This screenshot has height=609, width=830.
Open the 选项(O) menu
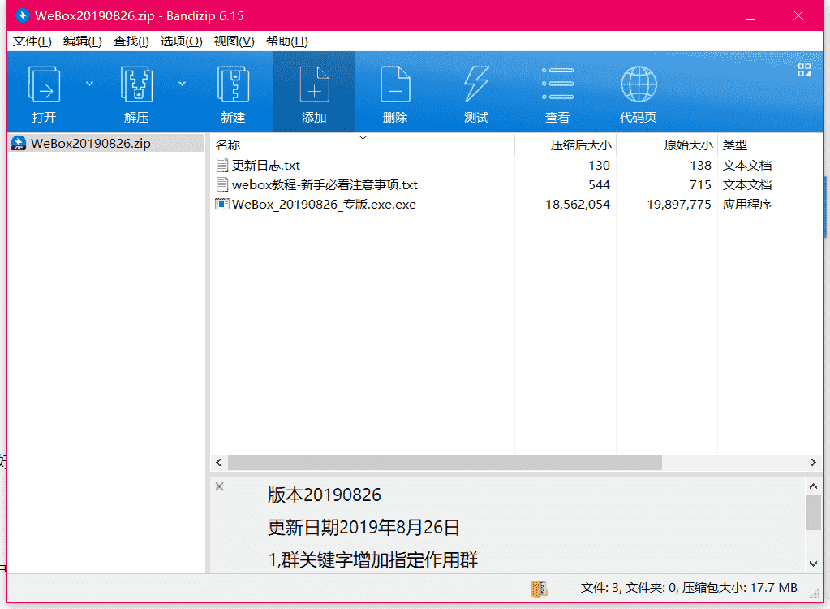click(x=181, y=41)
